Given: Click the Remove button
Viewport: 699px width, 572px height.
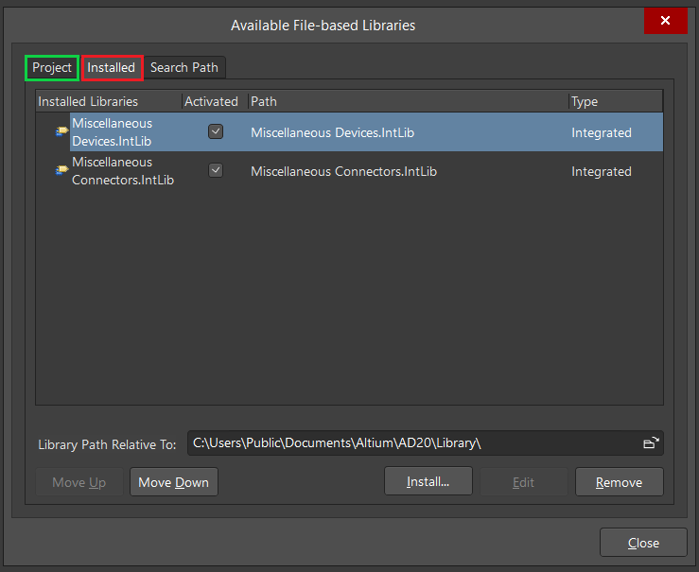Looking at the screenshot, I should pyautogui.click(x=619, y=482).
